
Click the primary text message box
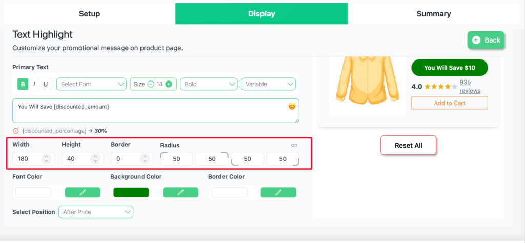[x=156, y=110]
